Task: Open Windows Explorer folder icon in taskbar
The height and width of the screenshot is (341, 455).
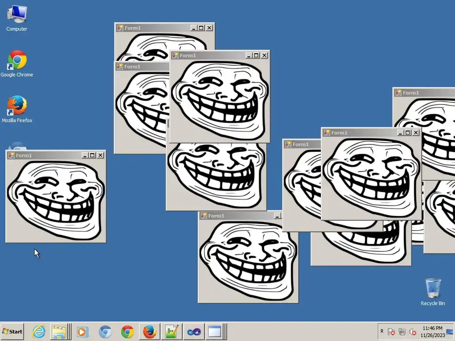Action: [60, 331]
